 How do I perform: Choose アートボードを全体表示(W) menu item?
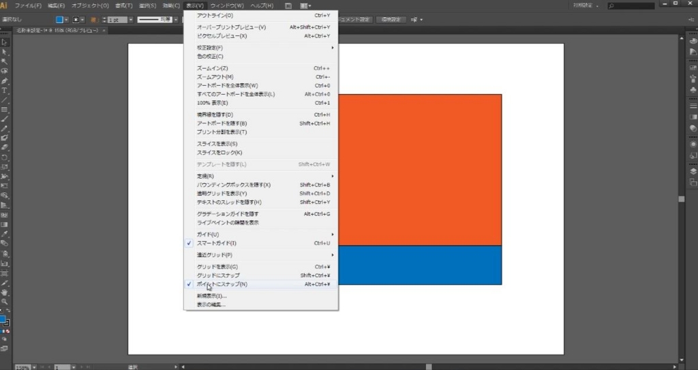click(261, 85)
